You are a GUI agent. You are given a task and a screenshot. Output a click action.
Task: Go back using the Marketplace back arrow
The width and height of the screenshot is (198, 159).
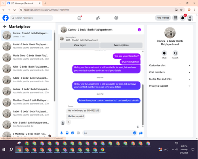click(5, 27)
